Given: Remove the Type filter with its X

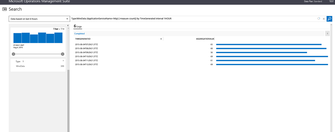Looking at the screenshot, I should pos(63,61).
